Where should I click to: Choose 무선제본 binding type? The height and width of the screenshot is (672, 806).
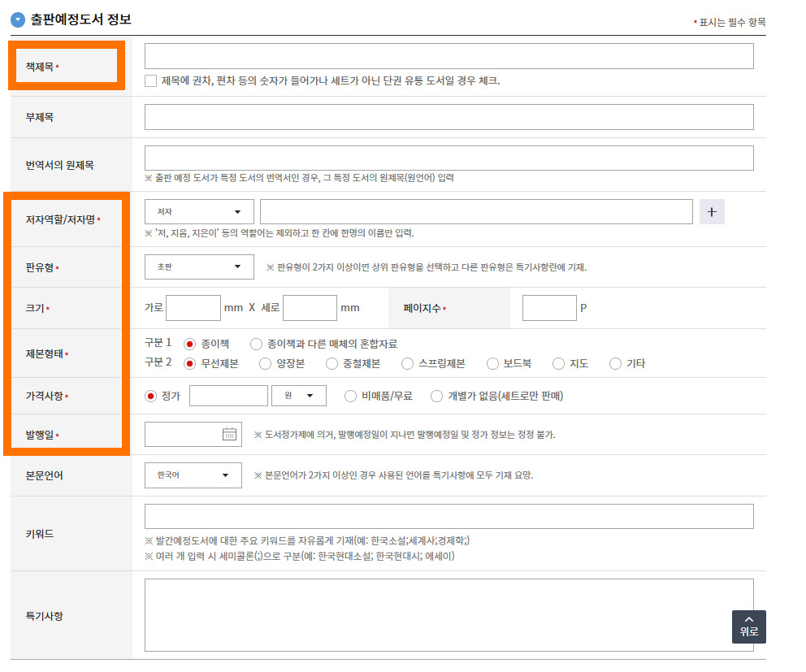pyautogui.click(x=189, y=364)
